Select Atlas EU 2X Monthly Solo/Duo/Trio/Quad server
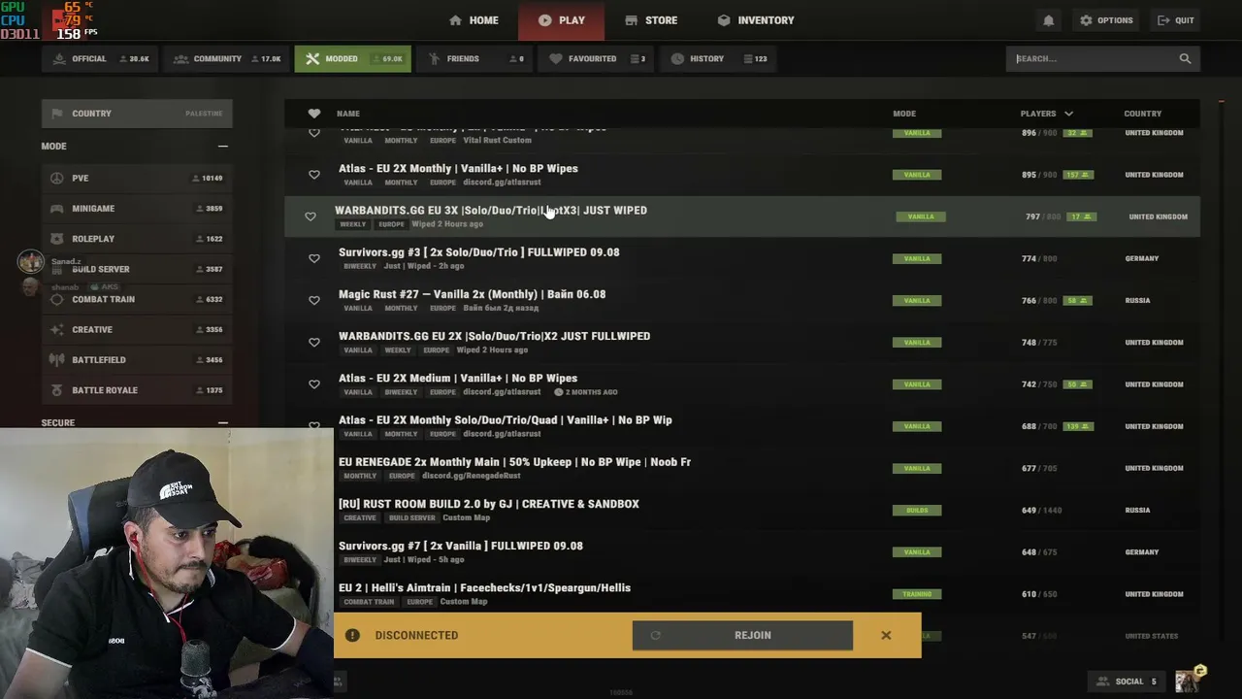This screenshot has width=1242, height=699. pyautogui.click(x=506, y=420)
